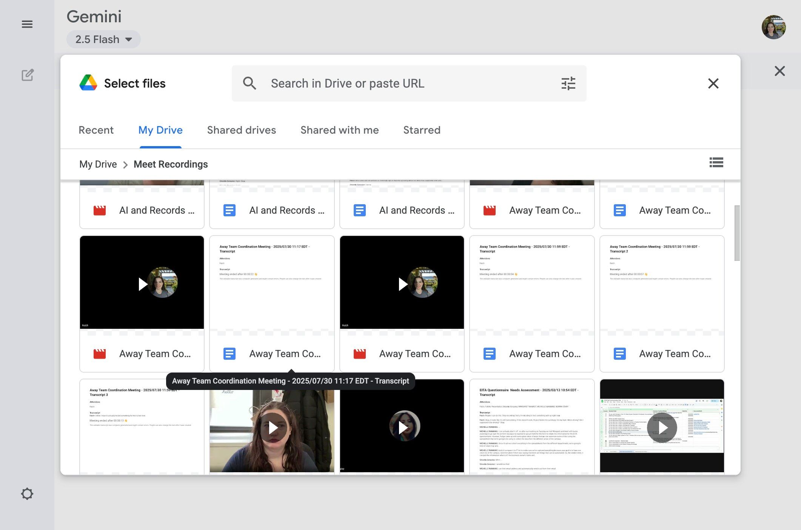Click the new chat compose icon
This screenshot has height=530, width=801.
[x=27, y=75]
